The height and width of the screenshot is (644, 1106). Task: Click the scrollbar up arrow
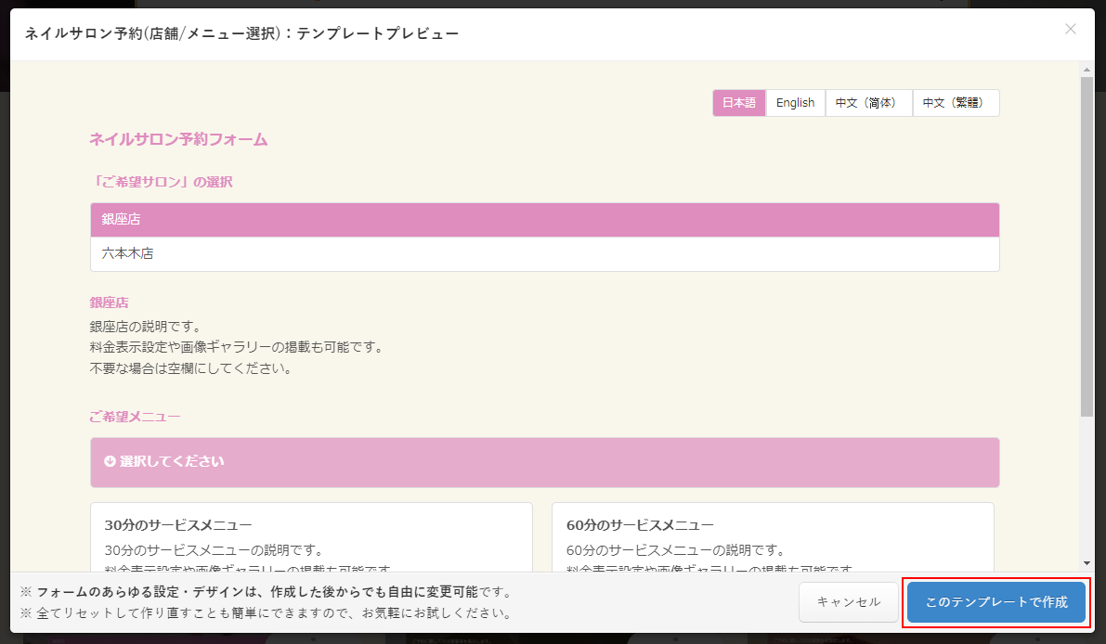[1086, 71]
